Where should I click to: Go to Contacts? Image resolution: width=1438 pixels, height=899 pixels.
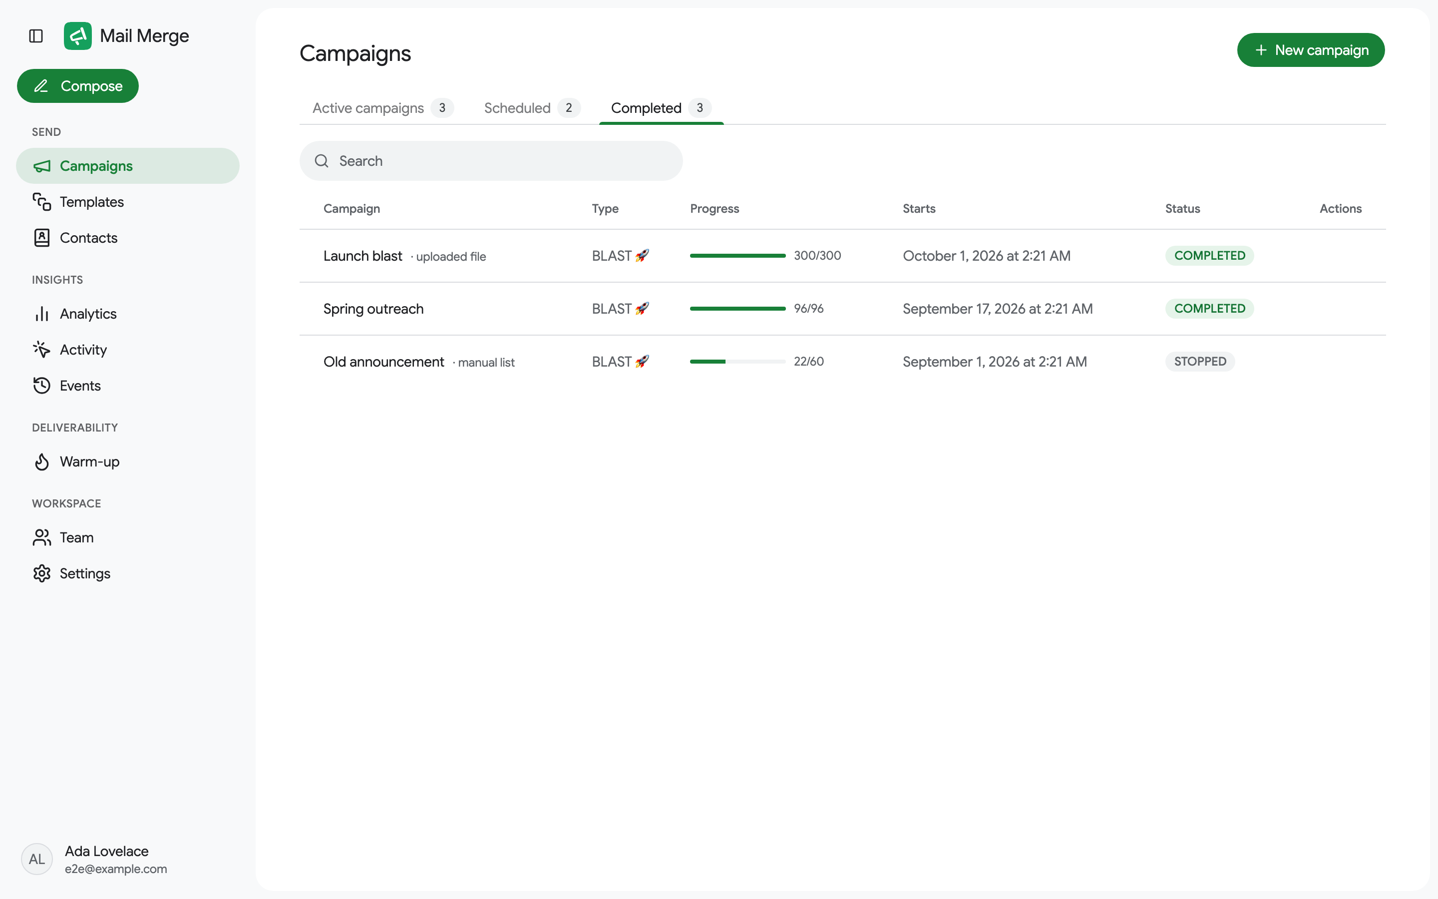128,238
